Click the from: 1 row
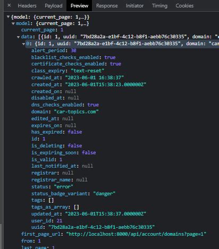Screen dimensions: 219x249 tap(31, 241)
